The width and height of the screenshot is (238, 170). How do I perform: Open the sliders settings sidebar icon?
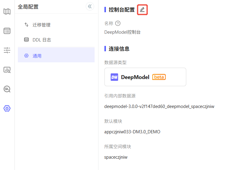(7, 50)
